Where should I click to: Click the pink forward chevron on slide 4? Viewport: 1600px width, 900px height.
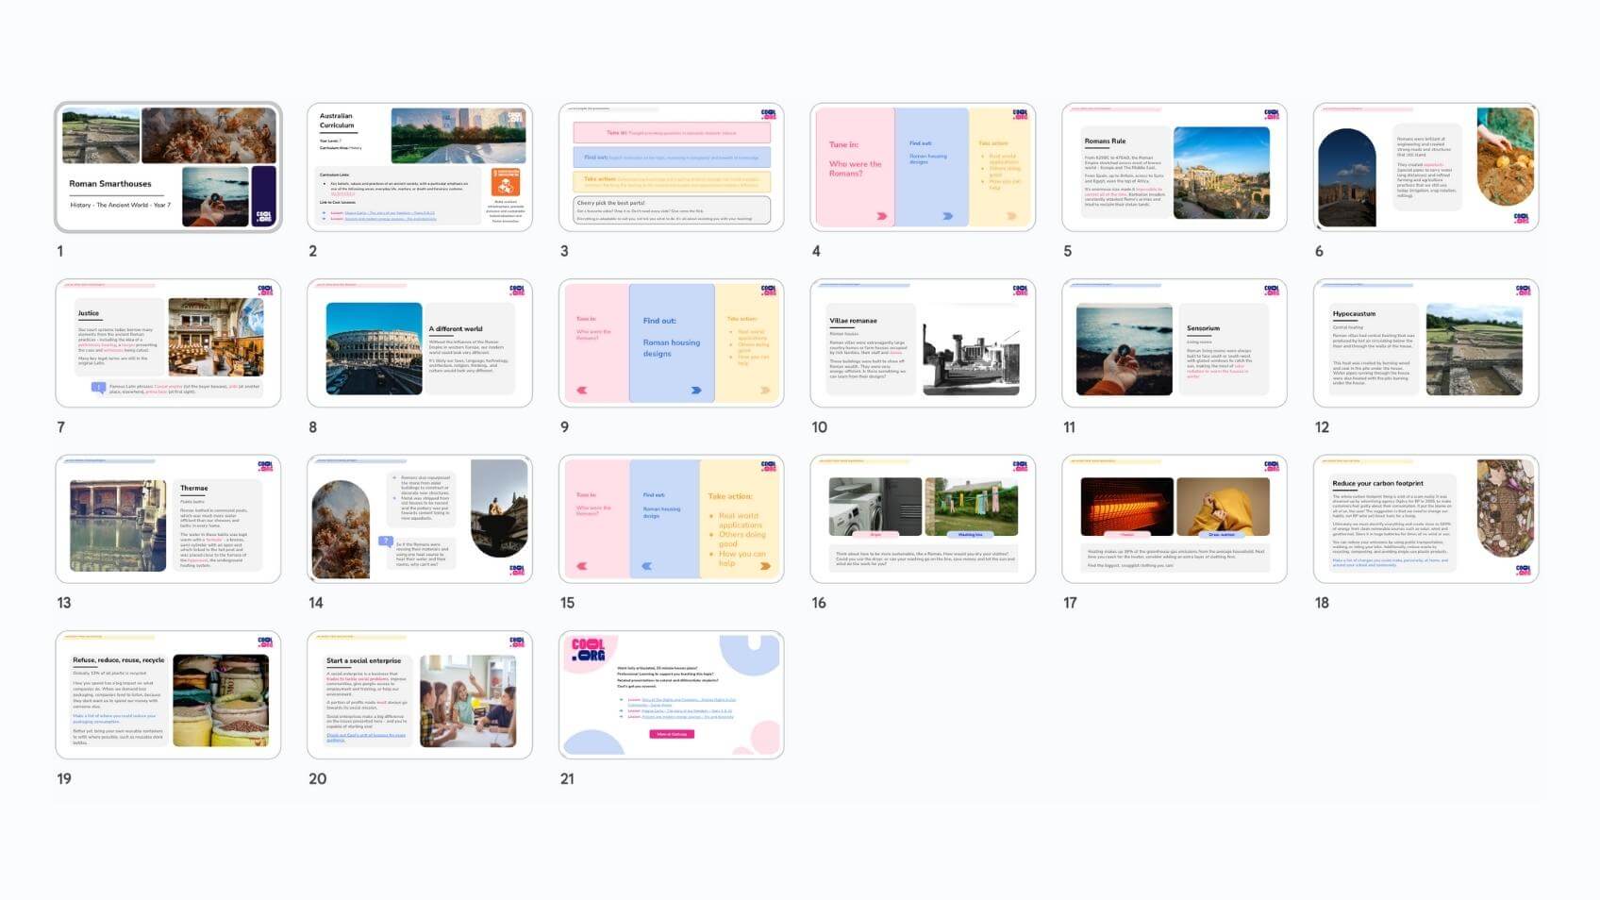click(x=881, y=216)
